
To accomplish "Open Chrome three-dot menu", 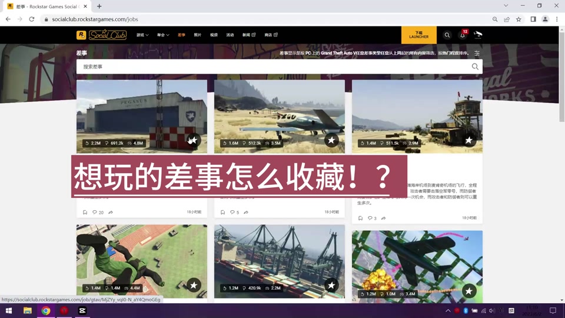I will pos(557,19).
